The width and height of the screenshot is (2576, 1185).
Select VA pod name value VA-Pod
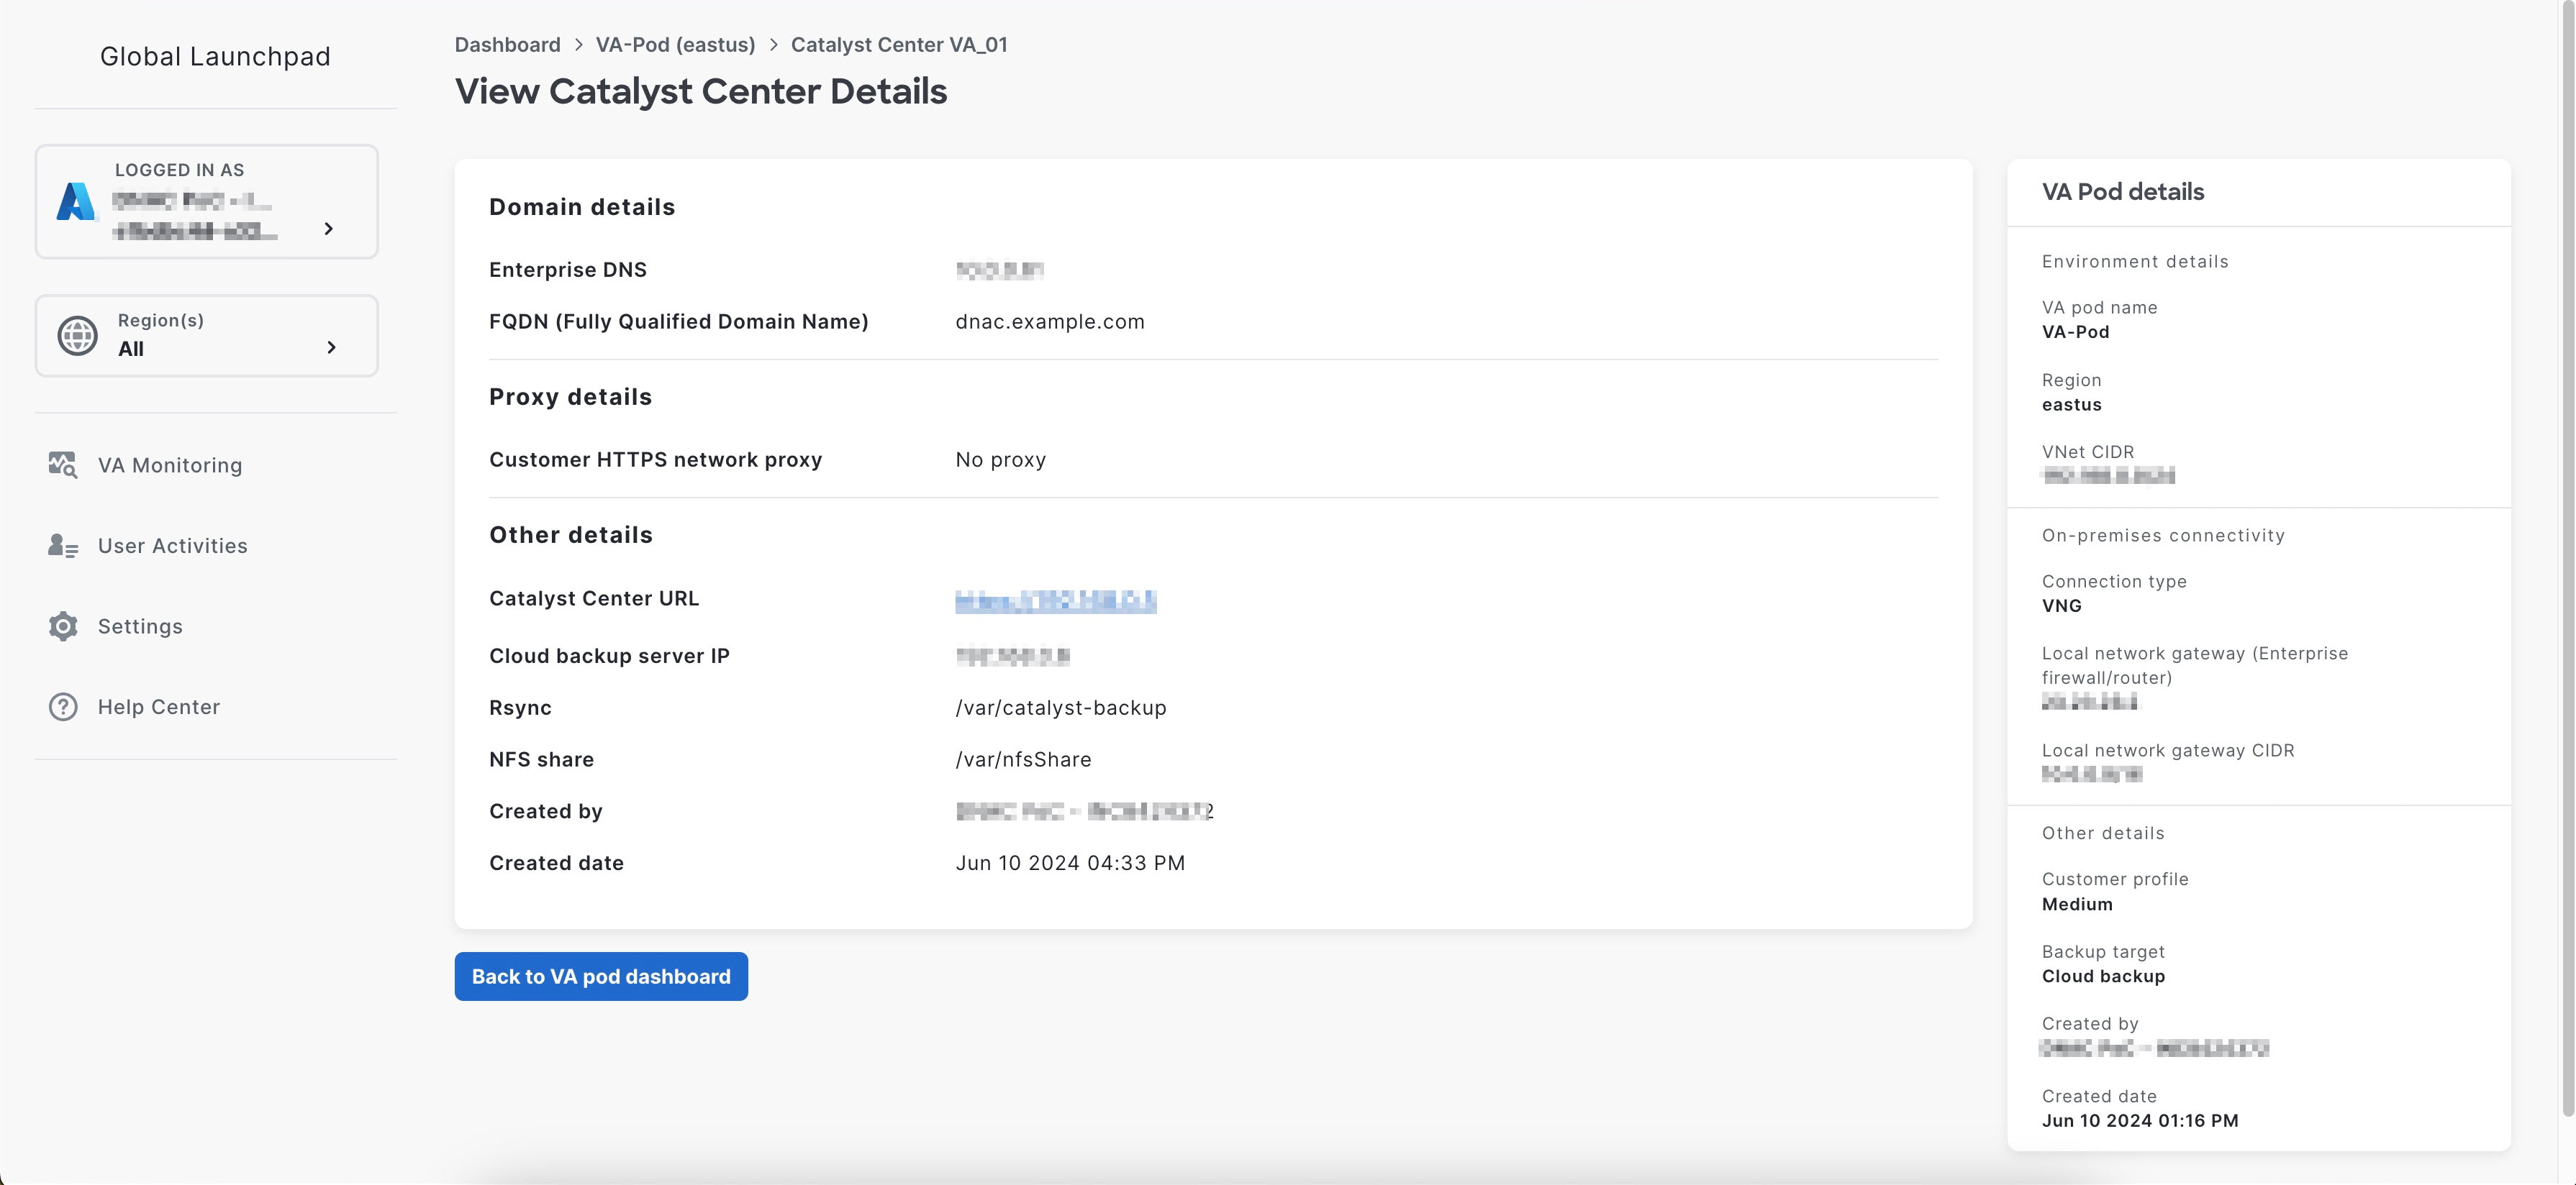[2075, 331]
